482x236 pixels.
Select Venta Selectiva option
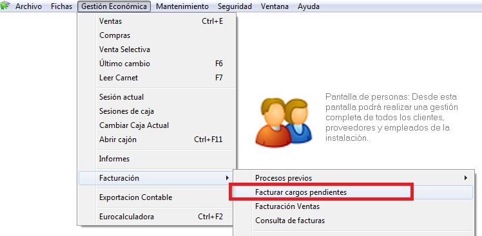[157, 50]
